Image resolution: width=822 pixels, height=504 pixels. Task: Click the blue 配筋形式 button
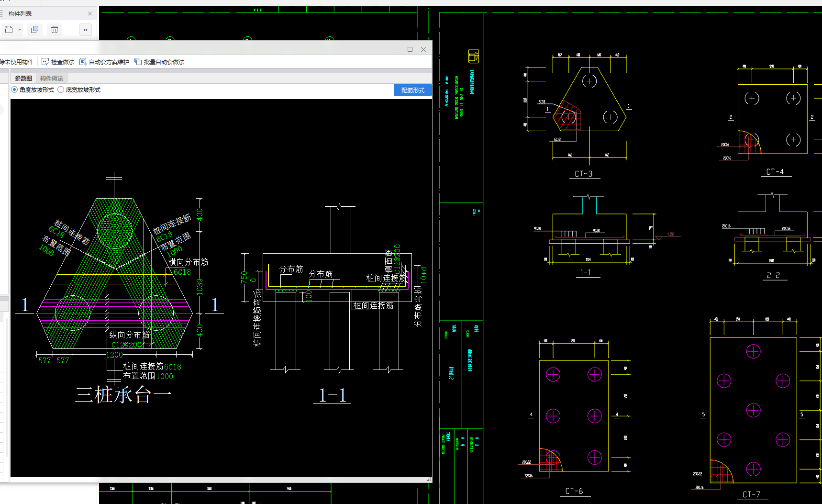click(412, 90)
